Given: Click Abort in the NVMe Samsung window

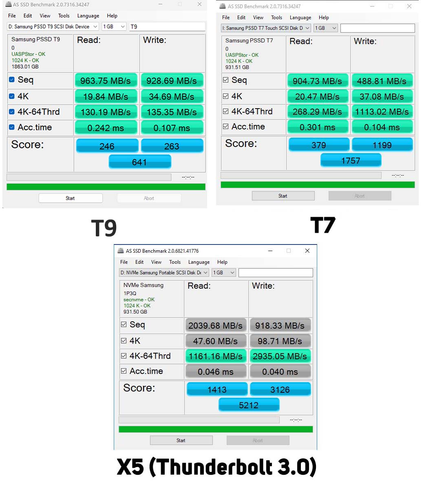Looking at the screenshot, I should (x=258, y=440).
